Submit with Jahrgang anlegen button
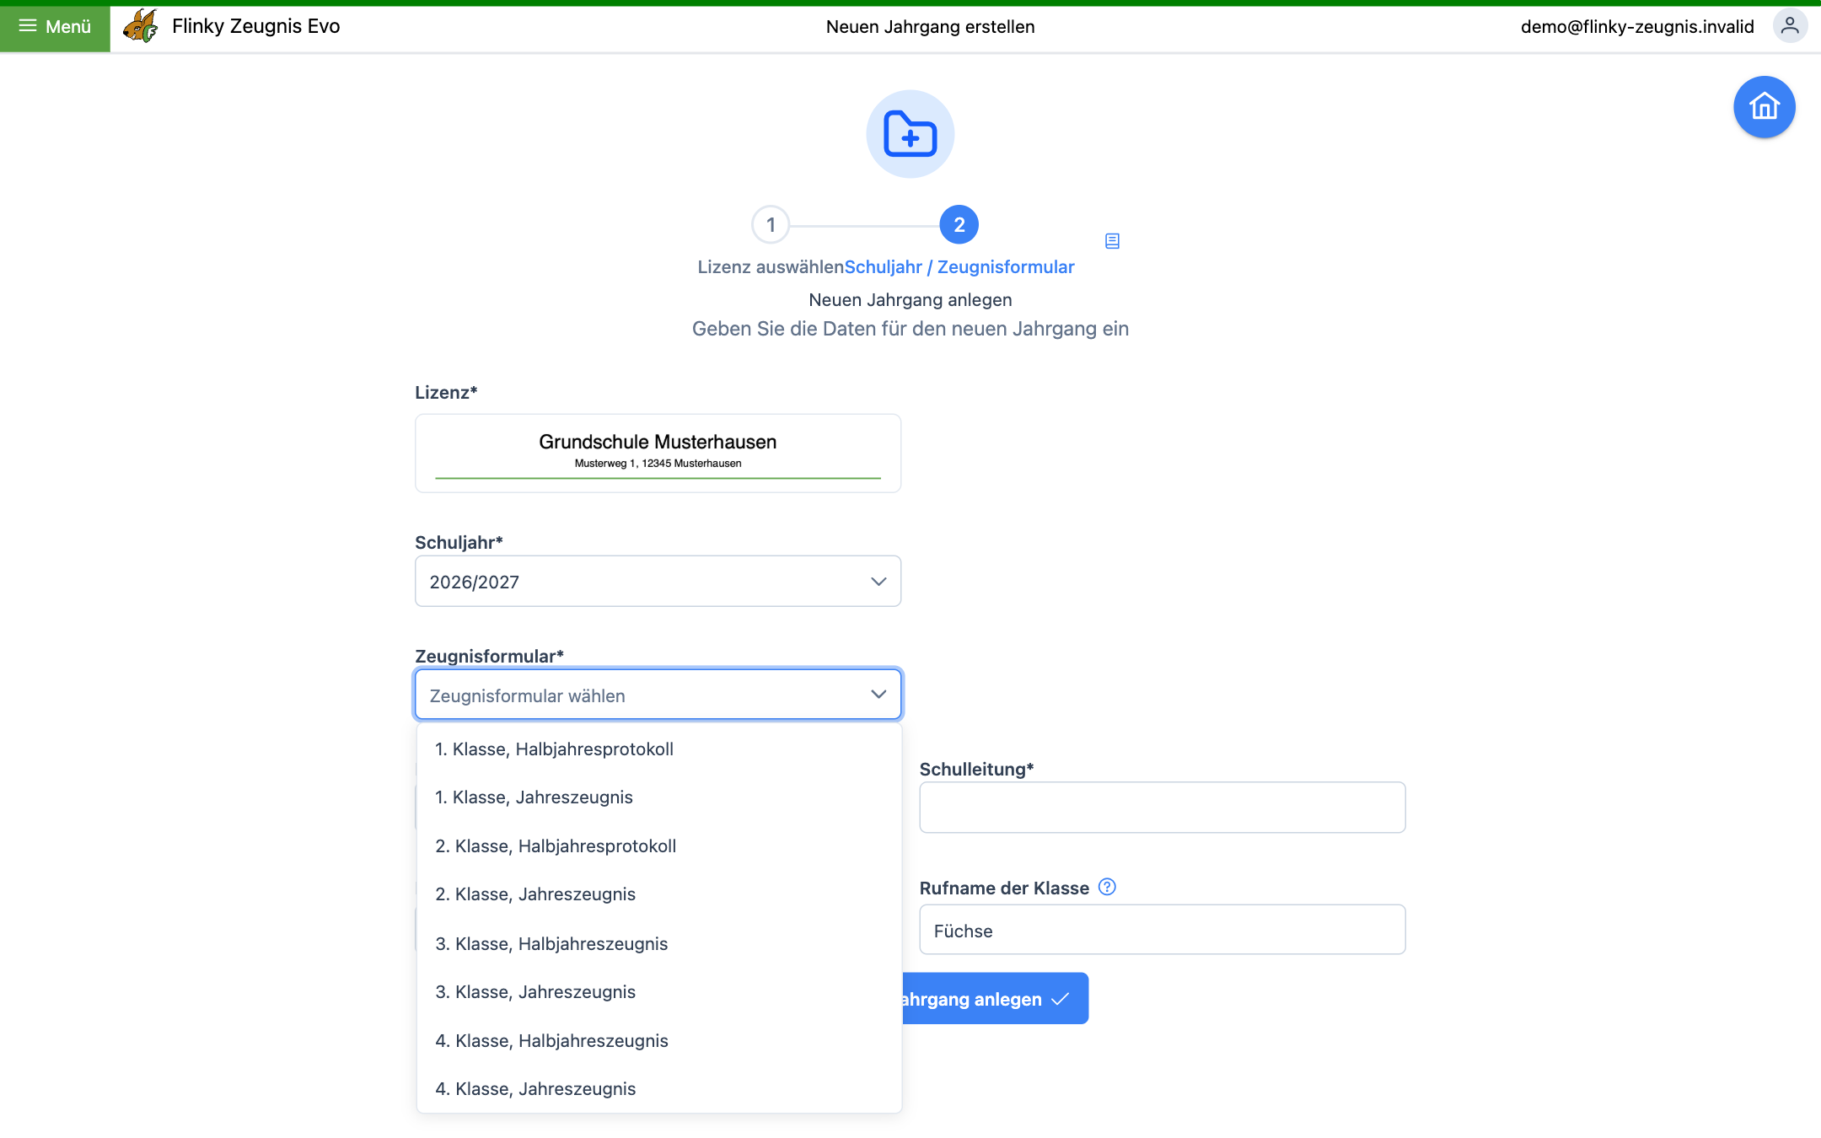Image resolution: width=1821 pixels, height=1138 pixels. coord(995,999)
